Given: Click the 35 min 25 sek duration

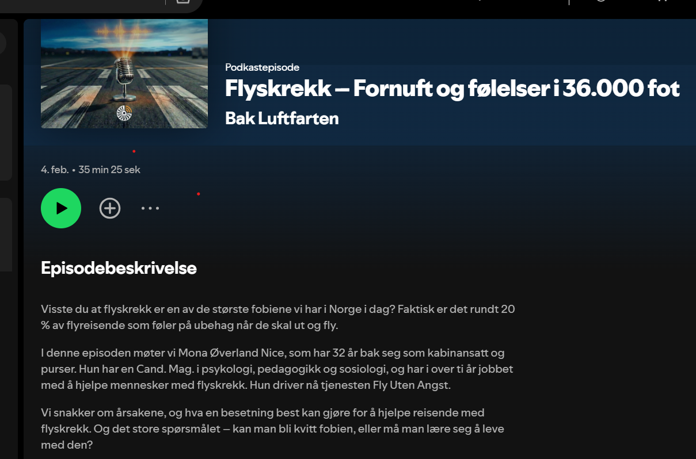Looking at the screenshot, I should (x=109, y=170).
